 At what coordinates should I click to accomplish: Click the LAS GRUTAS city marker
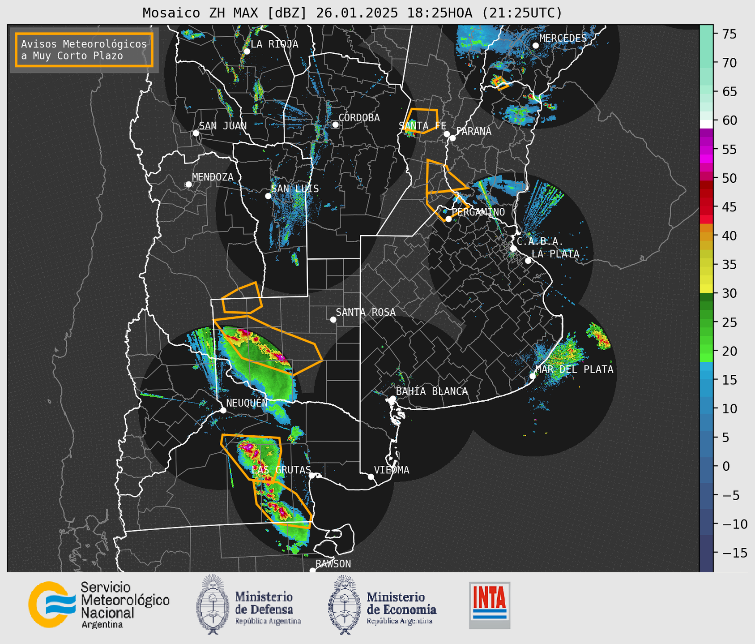[x=312, y=476]
